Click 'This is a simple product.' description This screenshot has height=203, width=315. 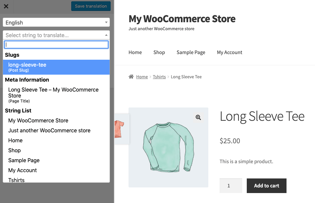tap(246, 161)
